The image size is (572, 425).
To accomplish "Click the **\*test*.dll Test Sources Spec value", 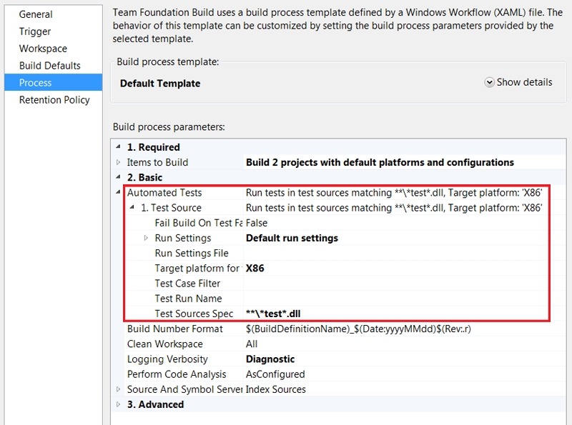I will click(x=273, y=314).
